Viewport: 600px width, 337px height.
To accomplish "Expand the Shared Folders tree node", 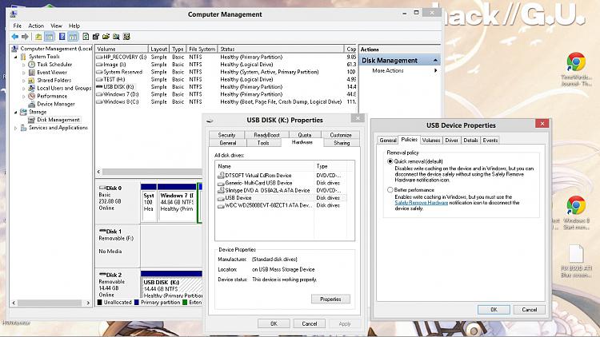I will pyautogui.click(x=24, y=81).
